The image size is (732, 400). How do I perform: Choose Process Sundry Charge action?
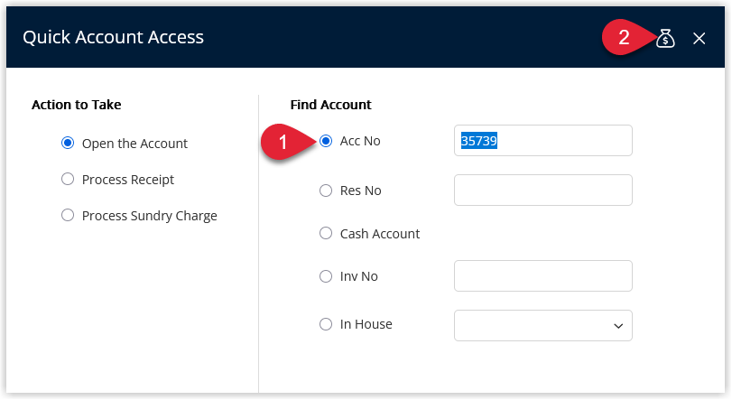point(68,215)
